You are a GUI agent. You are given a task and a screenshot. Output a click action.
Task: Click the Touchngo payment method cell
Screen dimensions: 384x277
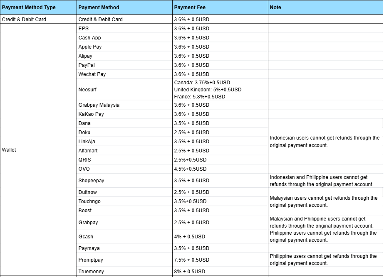tap(89, 201)
